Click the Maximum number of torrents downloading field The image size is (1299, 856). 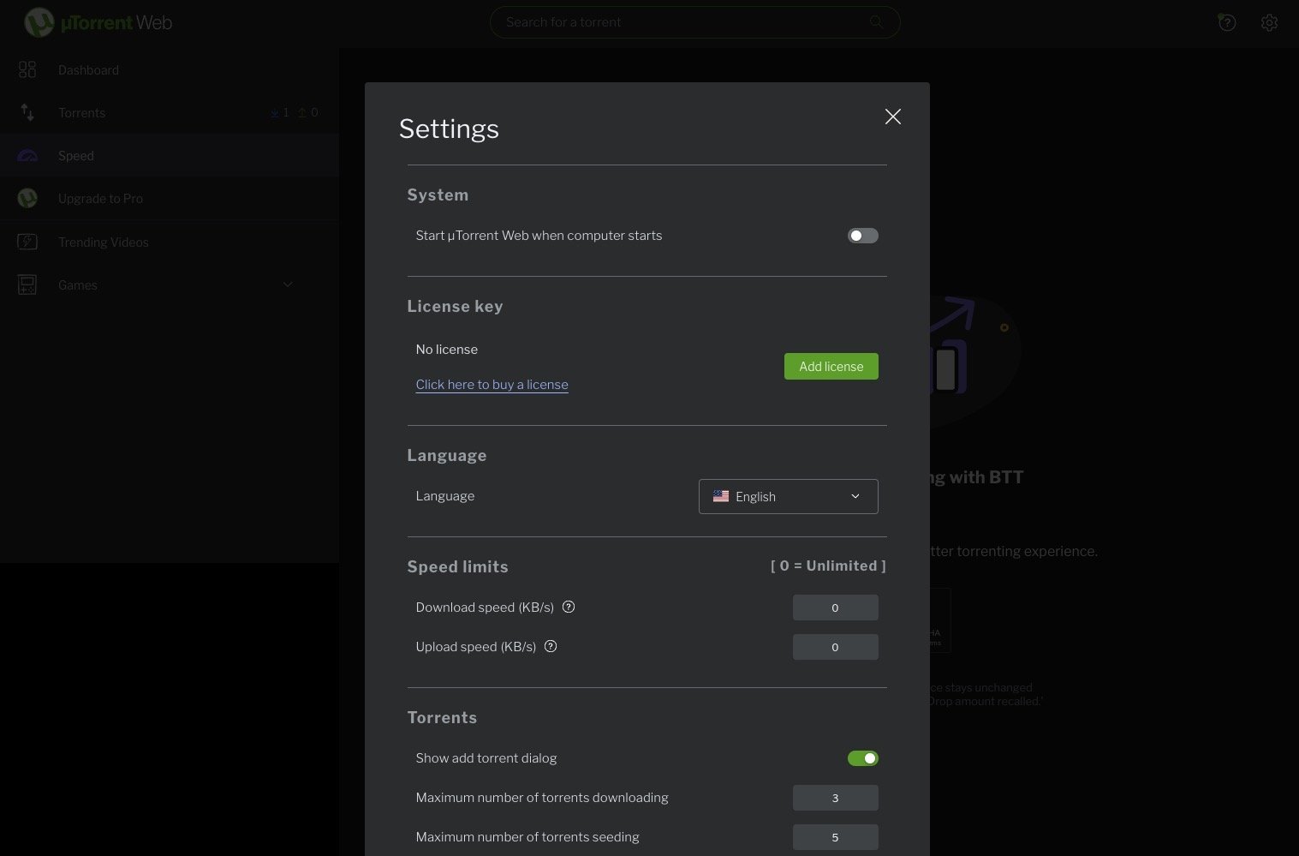point(835,798)
